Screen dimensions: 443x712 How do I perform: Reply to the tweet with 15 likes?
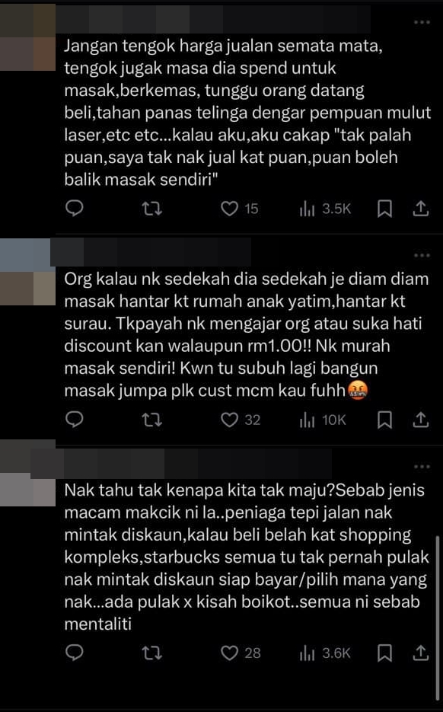point(75,209)
